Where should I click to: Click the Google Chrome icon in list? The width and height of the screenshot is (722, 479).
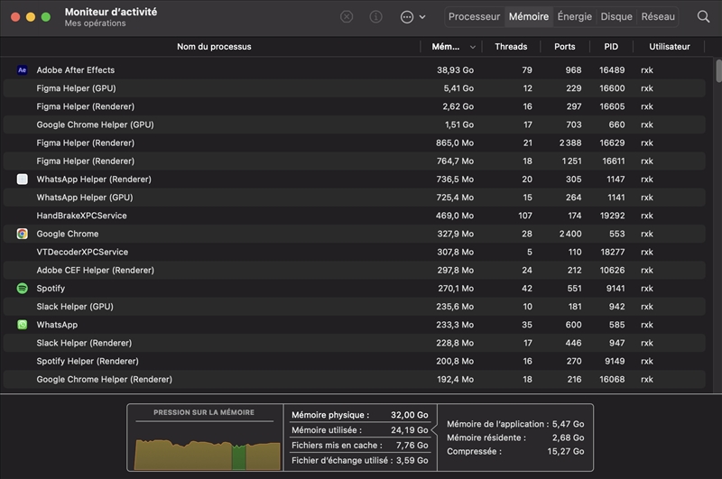[x=22, y=234]
